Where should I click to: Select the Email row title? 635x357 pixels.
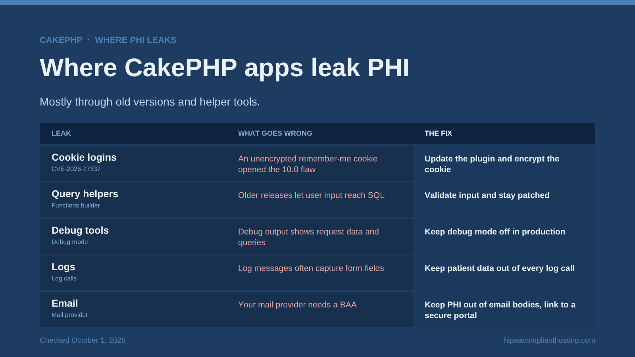pos(65,303)
